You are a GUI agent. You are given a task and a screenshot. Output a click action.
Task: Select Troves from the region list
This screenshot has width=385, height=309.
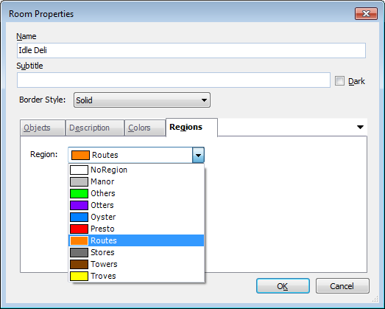tap(136, 276)
